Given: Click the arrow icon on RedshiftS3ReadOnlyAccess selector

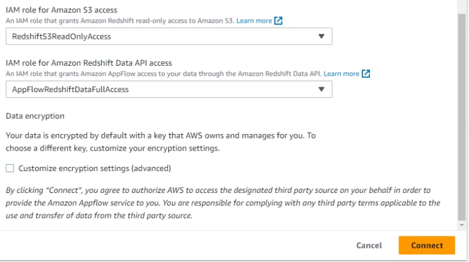Looking at the screenshot, I should (x=321, y=36).
